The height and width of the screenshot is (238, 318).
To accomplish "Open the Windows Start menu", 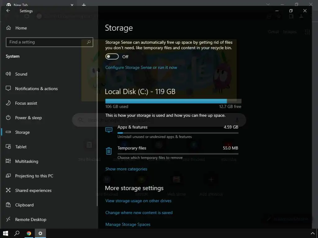I will (6, 233).
